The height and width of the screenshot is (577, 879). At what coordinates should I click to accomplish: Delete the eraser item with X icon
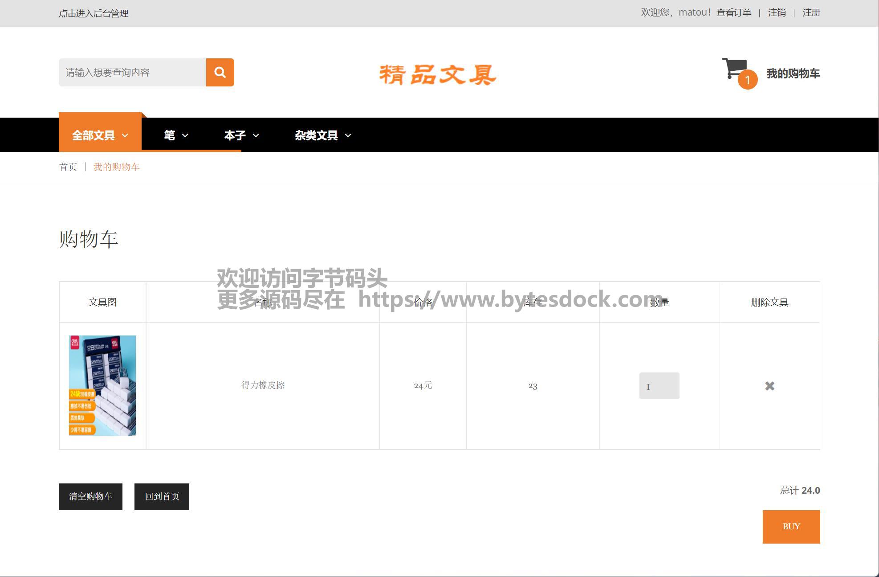(x=769, y=386)
